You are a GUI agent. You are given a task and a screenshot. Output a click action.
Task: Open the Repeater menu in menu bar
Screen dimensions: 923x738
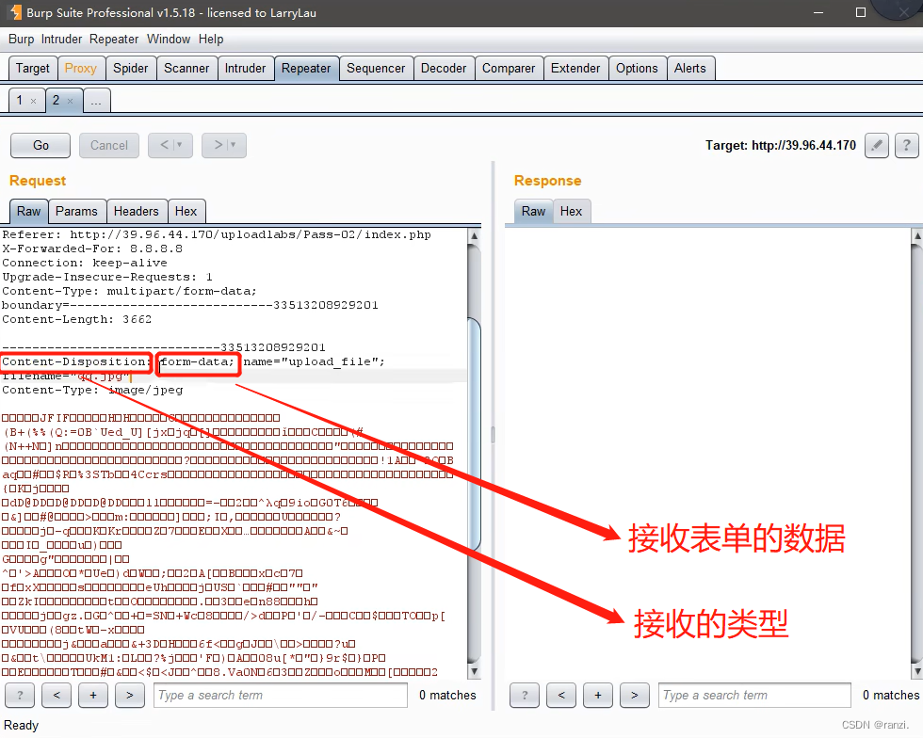(114, 39)
